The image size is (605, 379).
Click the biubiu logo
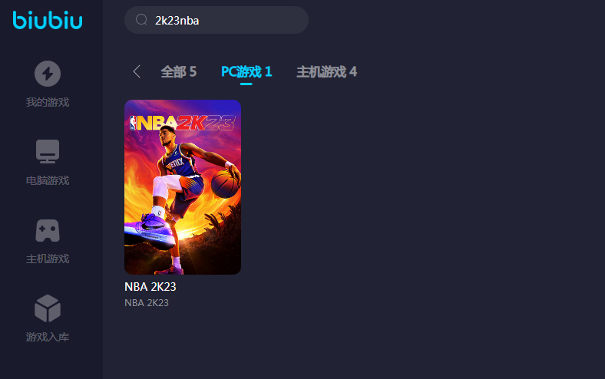click(48, 20)
